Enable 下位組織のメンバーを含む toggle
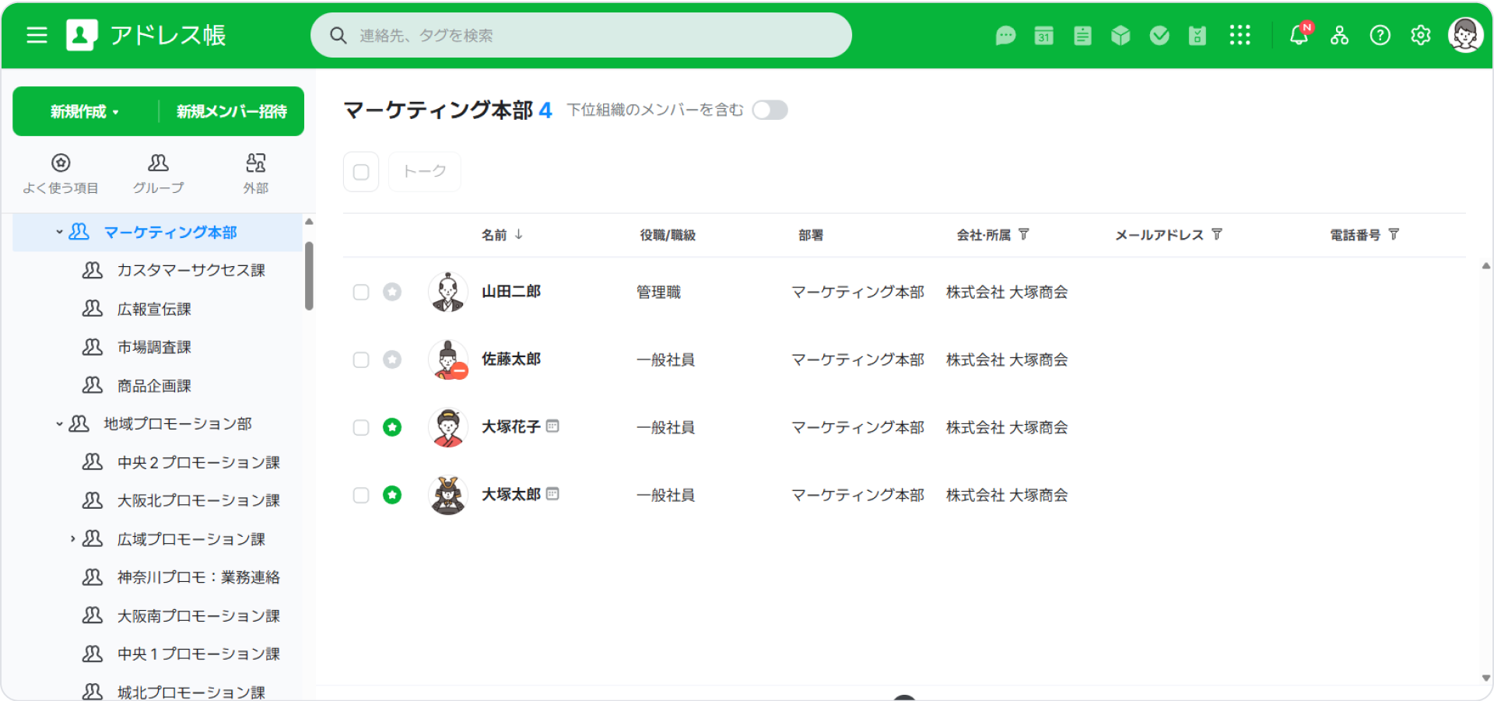This screenshot has height=701, width=1494. tap(770, 110)
